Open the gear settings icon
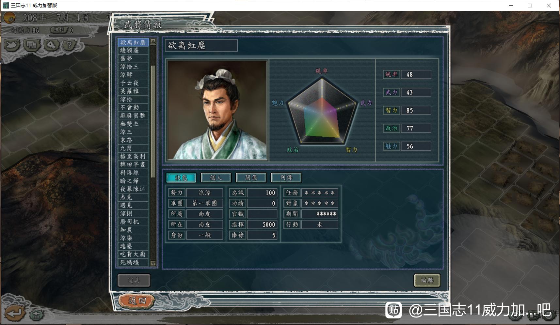The height and width of the screenshot is (325, 560). [x=51, y=45]
